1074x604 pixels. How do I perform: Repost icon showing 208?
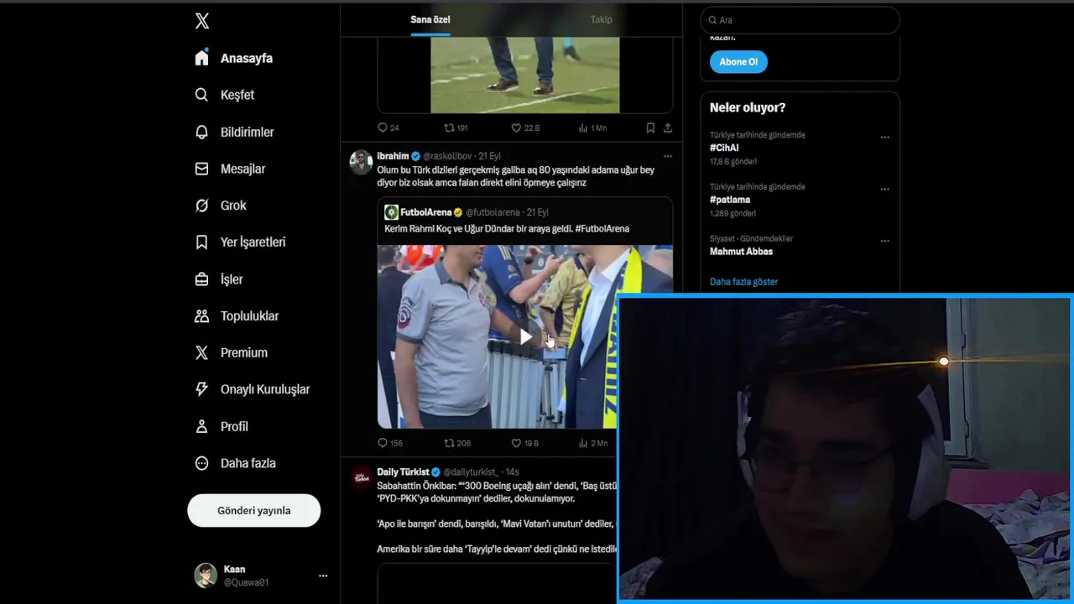tap(449, 443)
